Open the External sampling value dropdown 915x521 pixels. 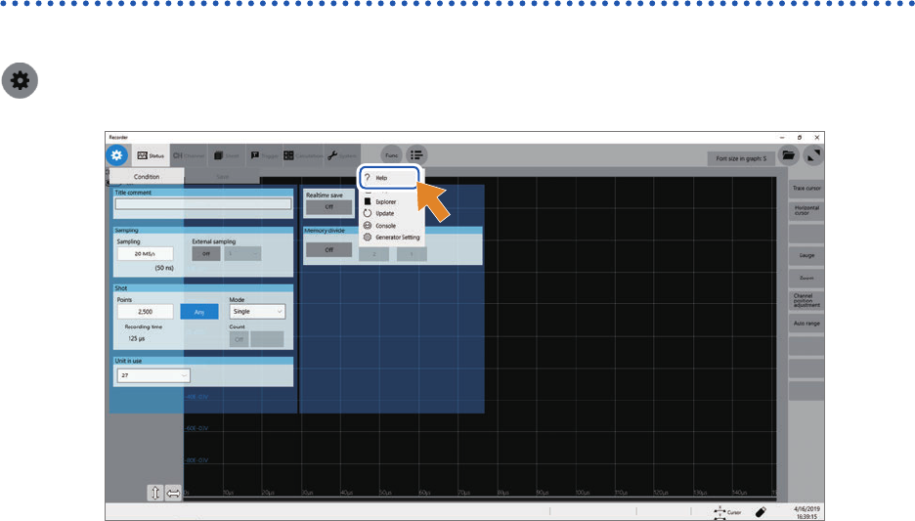click(242, 254)
